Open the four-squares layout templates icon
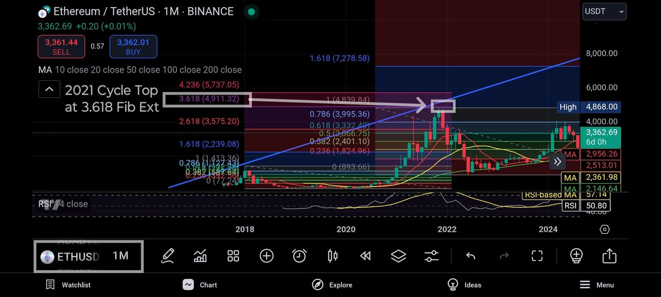The image size is (661, 297). tap(234, 256)
